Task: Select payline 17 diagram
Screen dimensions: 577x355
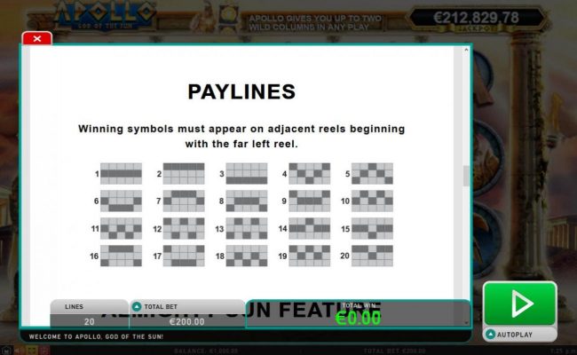Action: (x=184, y=256)
